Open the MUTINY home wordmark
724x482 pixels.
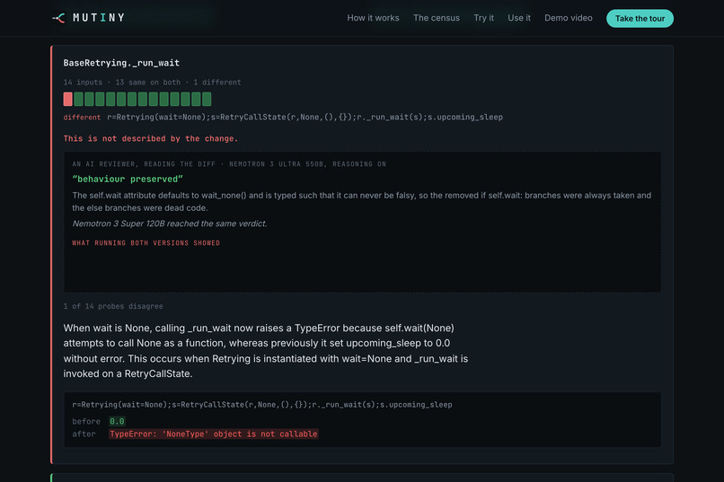[x=99, y=18]
